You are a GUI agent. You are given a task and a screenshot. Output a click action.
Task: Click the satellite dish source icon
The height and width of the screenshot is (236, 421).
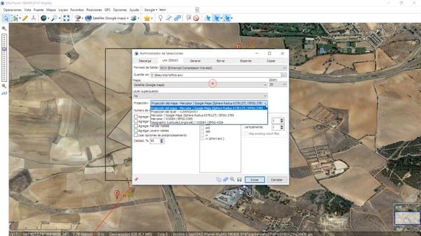click(x=78, y=18)
